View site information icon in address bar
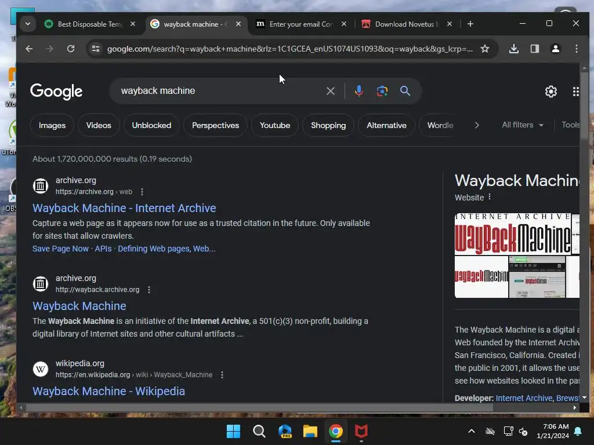The width and height of the screenshot is (594, 445). [x=96, y=49]
